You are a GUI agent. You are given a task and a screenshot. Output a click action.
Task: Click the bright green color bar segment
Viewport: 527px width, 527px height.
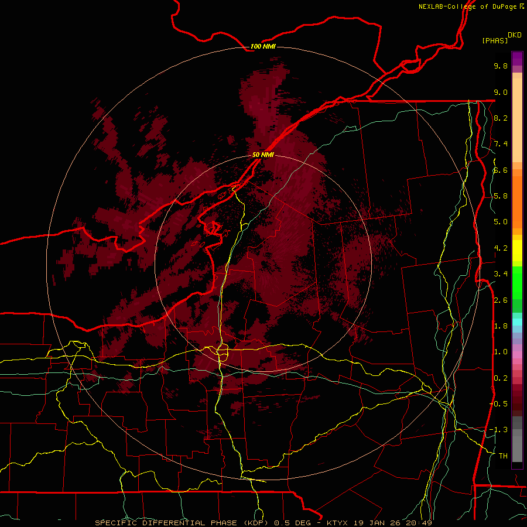tap(517, 283)
